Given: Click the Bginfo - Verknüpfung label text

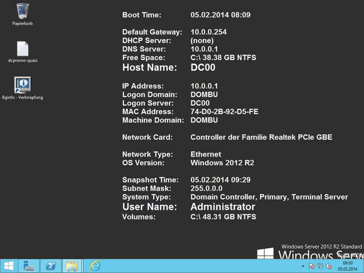Looking at the screenshot, I should coord(22,97).
